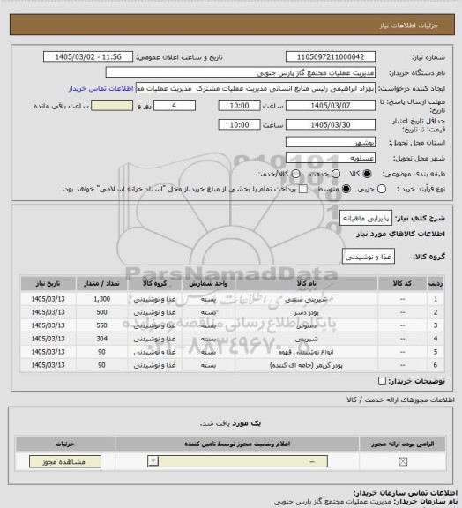The height and width of the screenshot is (508, 462).
Task: Click the buyer organization name field
Action: (x=241, y=72)
